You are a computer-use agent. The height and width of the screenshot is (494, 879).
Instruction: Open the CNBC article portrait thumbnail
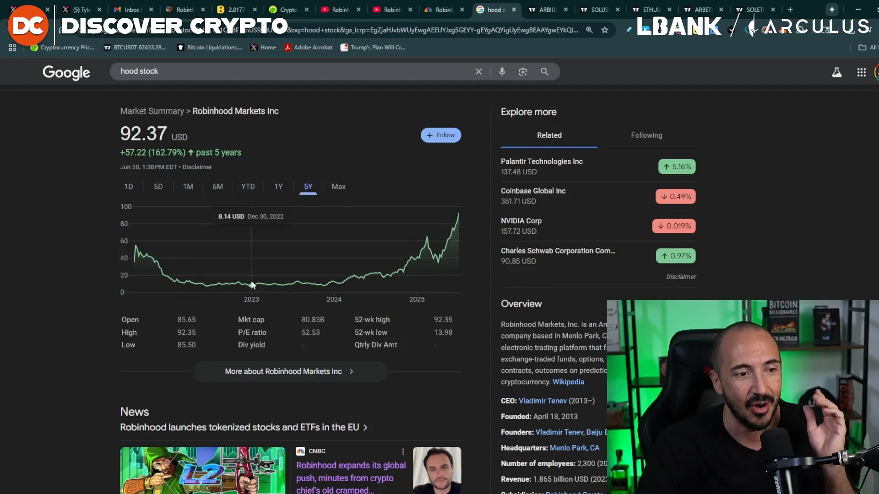tap(437, 470)
